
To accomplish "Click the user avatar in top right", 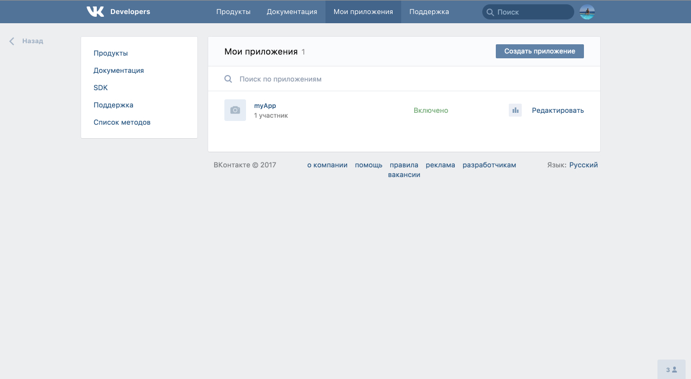I will 587,11.
